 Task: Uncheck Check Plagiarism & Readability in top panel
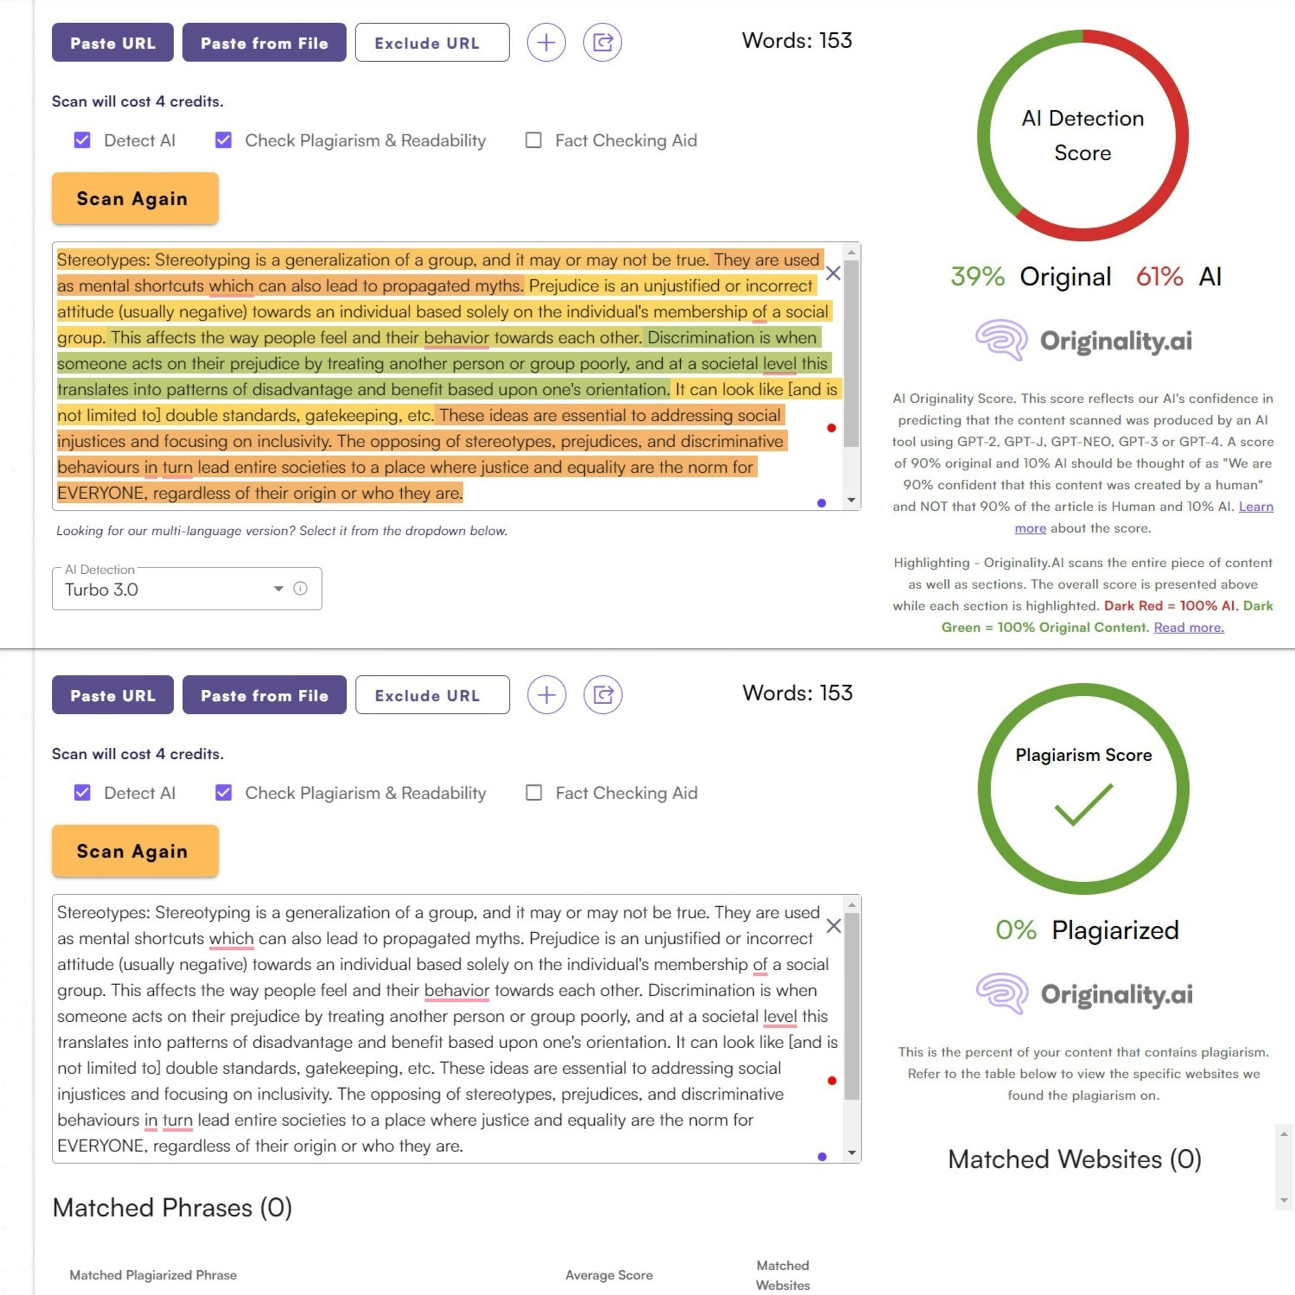pos(223,140)
